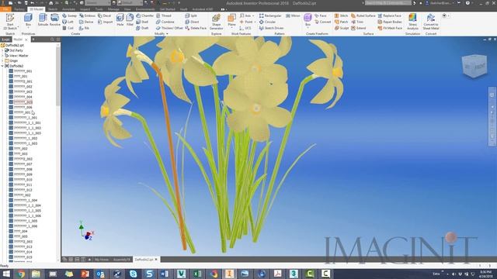Select the Rib tool
The width and height of the screenshot is (497, 279).
[x=85, y=28]
